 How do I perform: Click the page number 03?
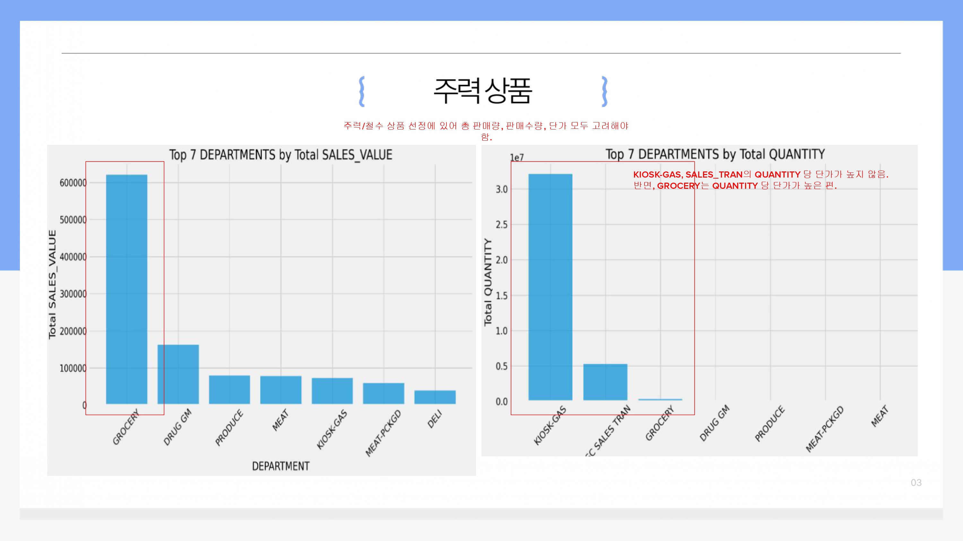[915, 482]
